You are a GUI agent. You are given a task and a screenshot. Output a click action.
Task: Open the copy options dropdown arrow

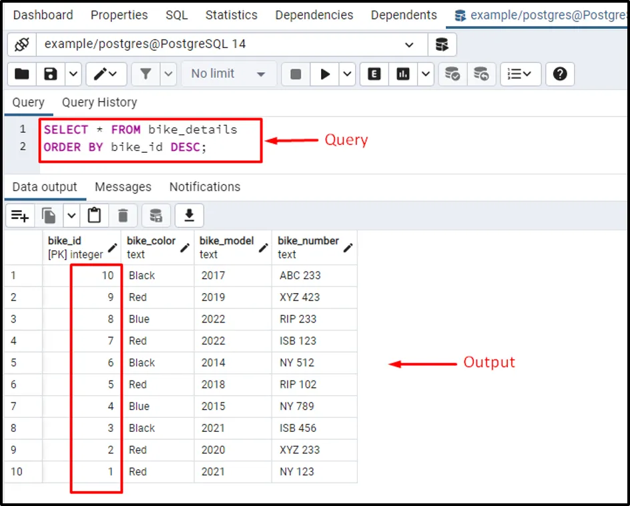[x=71, y=216]
